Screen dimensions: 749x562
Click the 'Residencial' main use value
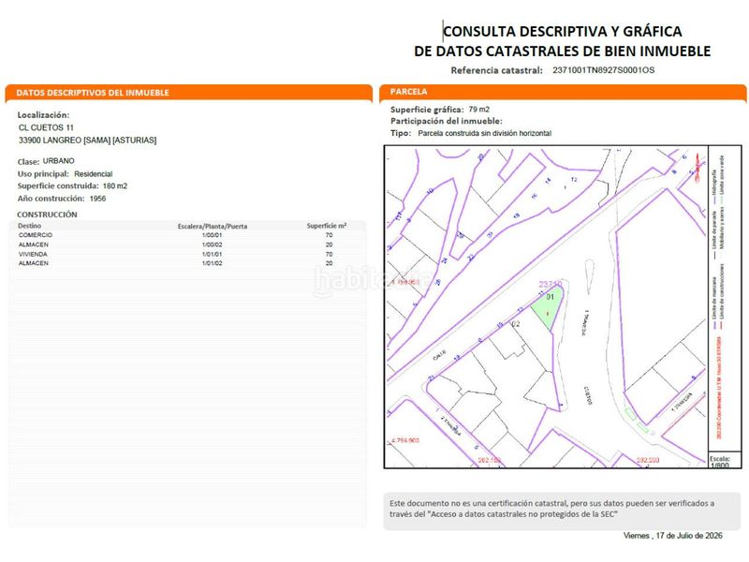(93, 174)
